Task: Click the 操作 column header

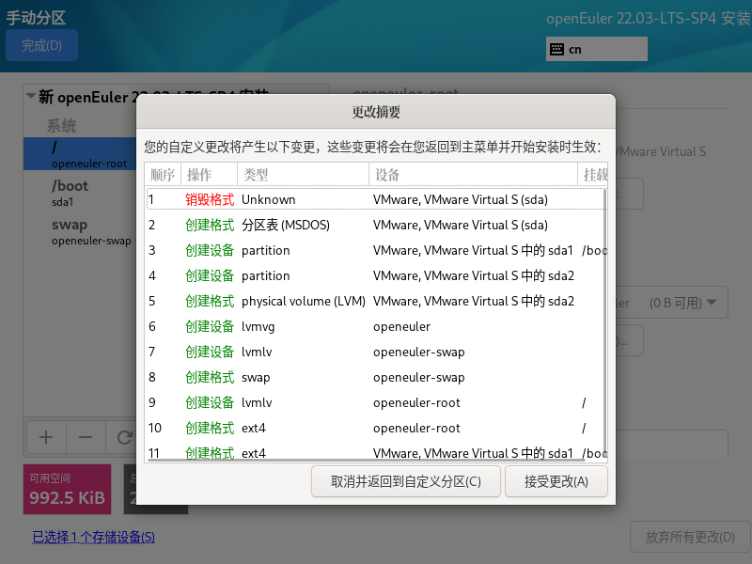Action: [x=209, y=175]
